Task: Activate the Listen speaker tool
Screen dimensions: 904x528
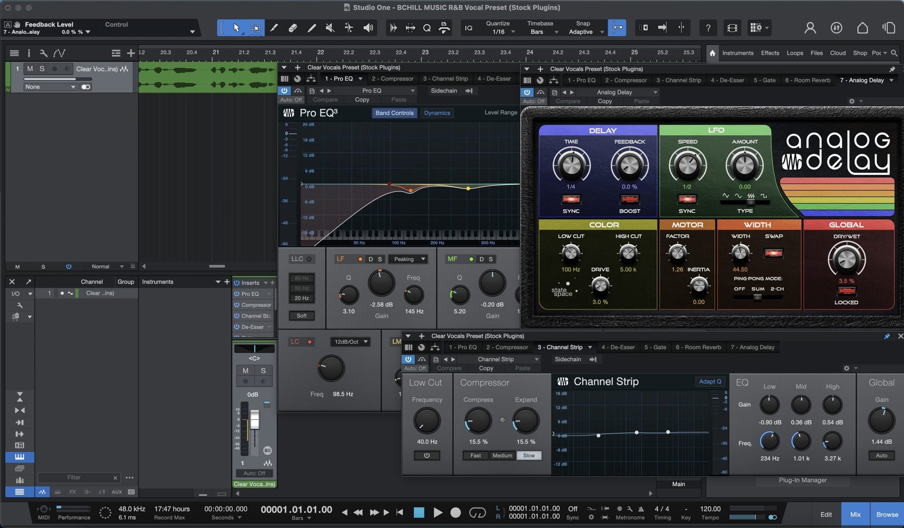Action: click(368, 28)
